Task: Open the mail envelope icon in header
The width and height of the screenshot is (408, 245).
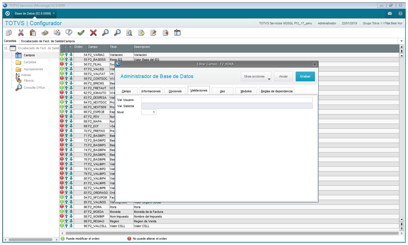Action: click(x=390, y=13)
